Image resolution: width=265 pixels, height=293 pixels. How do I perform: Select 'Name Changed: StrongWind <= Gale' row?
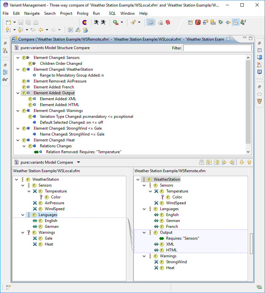(x=72, y=134)
